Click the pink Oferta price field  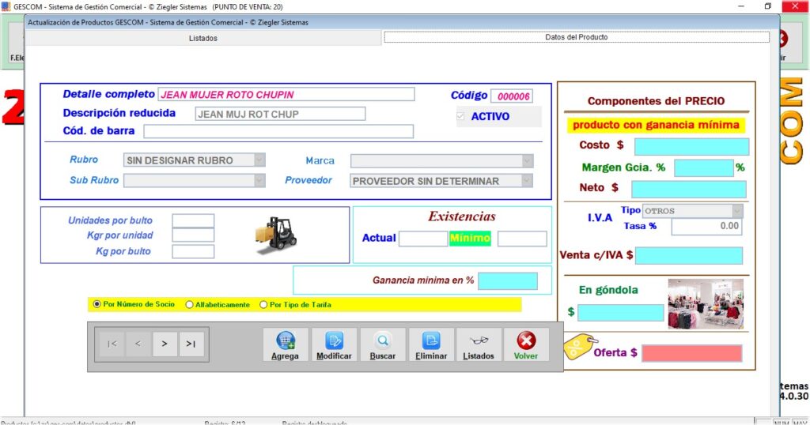pyautogui.click(x=691, y=353)
